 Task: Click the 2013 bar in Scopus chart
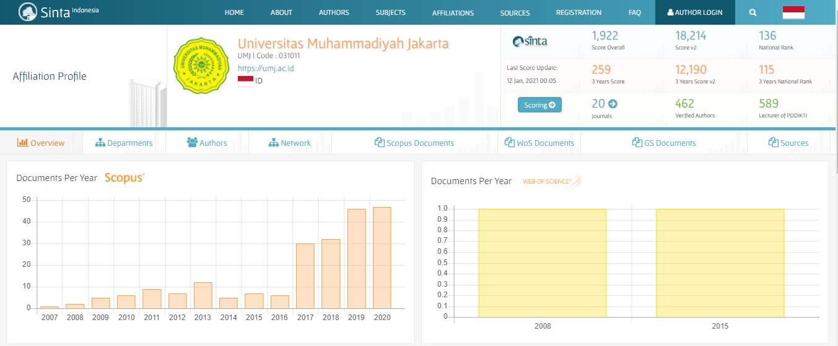coord(203,295)
